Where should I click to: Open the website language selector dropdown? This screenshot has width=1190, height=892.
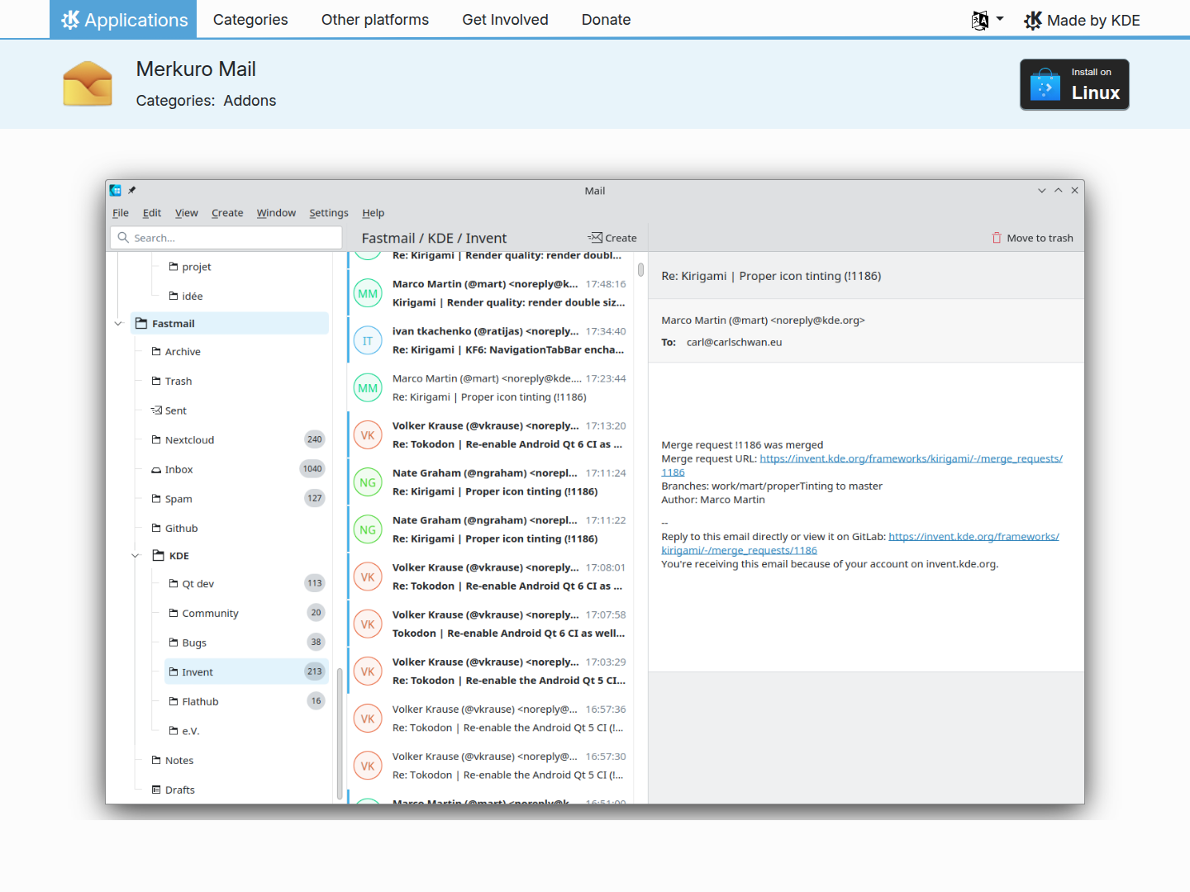point(988,20)
